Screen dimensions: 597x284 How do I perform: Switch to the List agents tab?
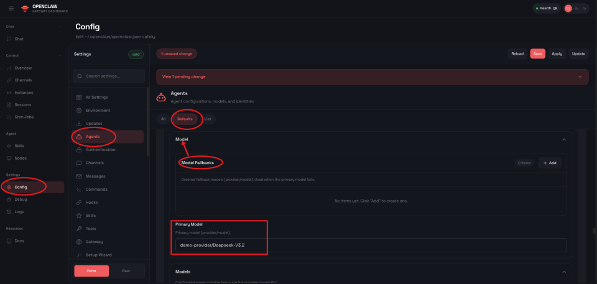(208, 118)
